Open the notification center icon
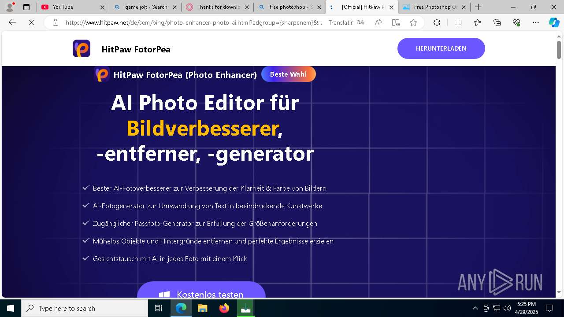Screen dimensions: 564x317 549,308
